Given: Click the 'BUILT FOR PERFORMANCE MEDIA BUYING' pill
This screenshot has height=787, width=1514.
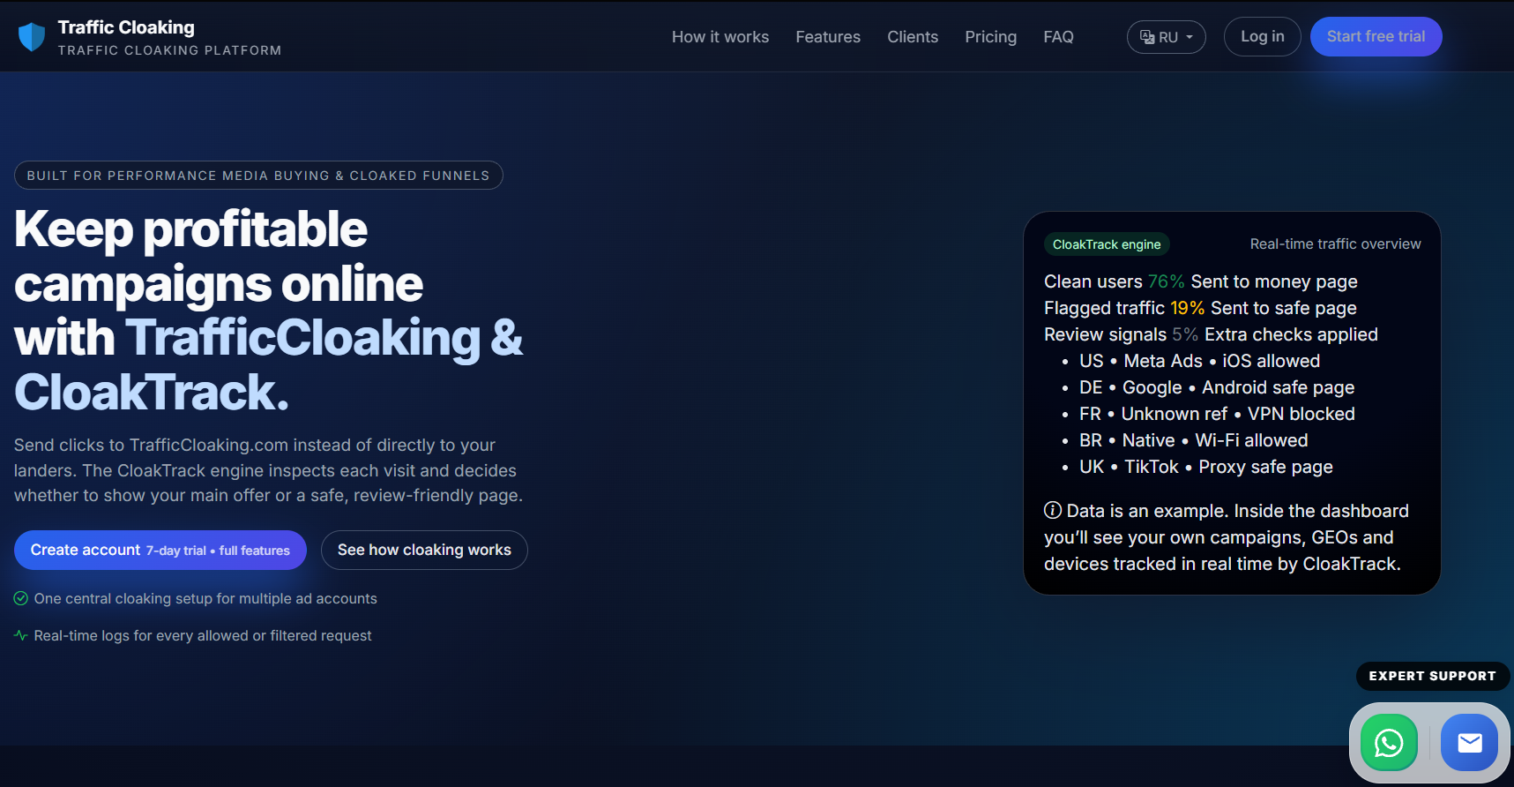Looking at the screenshot, I should [x=258, y=176].
